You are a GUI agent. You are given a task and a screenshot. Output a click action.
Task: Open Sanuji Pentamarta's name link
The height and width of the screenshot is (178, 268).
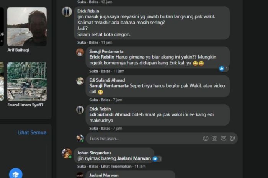(106, 51)
